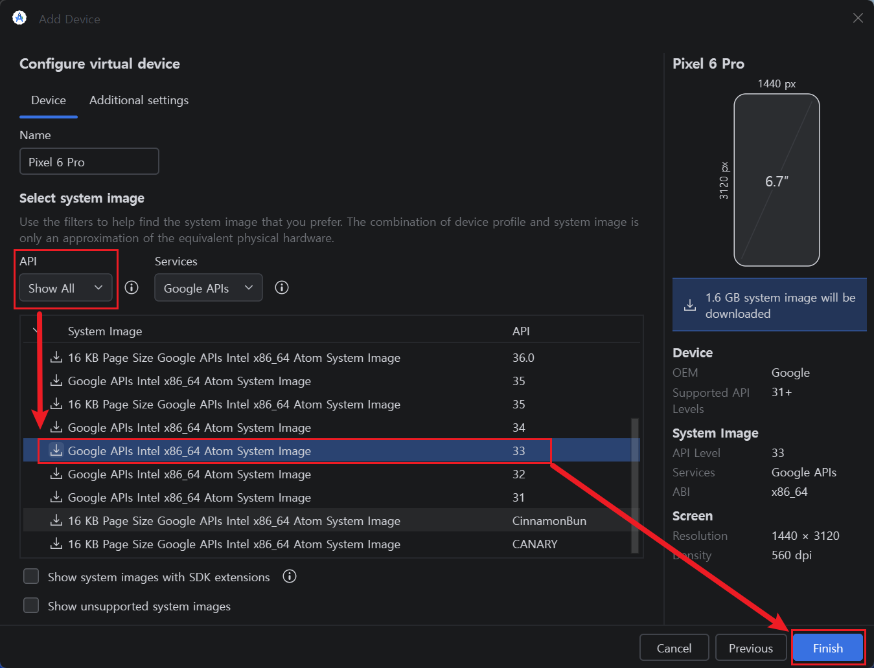Go back with the Previous button
Viewport: 874px width, 668px height.
coord(751,648)
